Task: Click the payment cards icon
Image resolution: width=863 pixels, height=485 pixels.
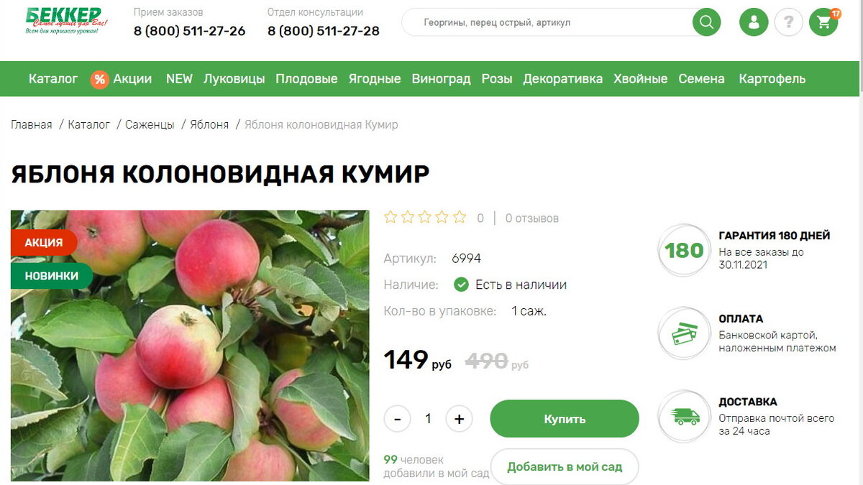Action: 684,333
